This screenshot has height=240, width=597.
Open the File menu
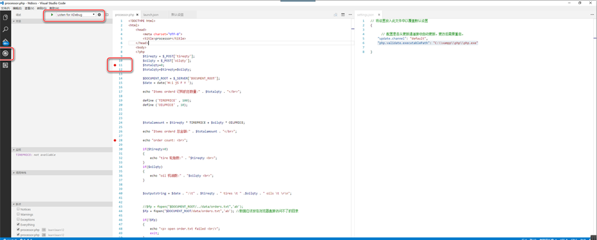click(6, 8)
